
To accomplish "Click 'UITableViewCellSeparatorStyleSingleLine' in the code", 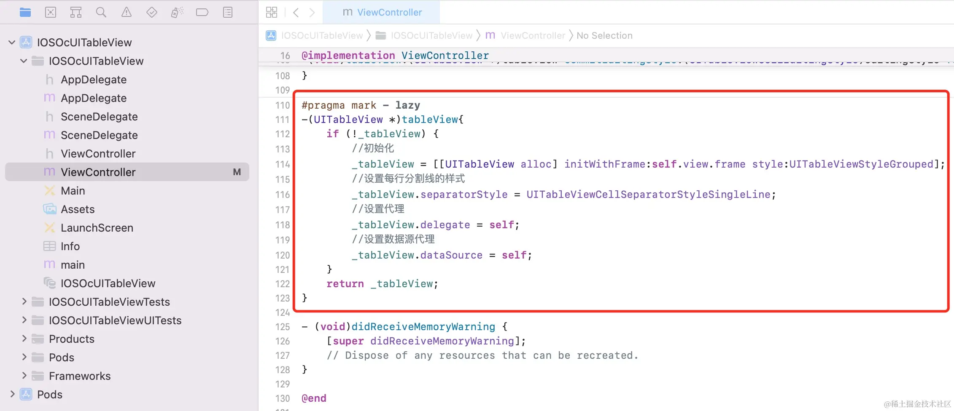I will 648,195.
